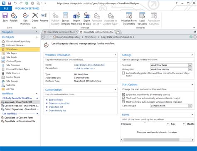Collapse Forms section

pyautogui.click(x=192, y=115)
